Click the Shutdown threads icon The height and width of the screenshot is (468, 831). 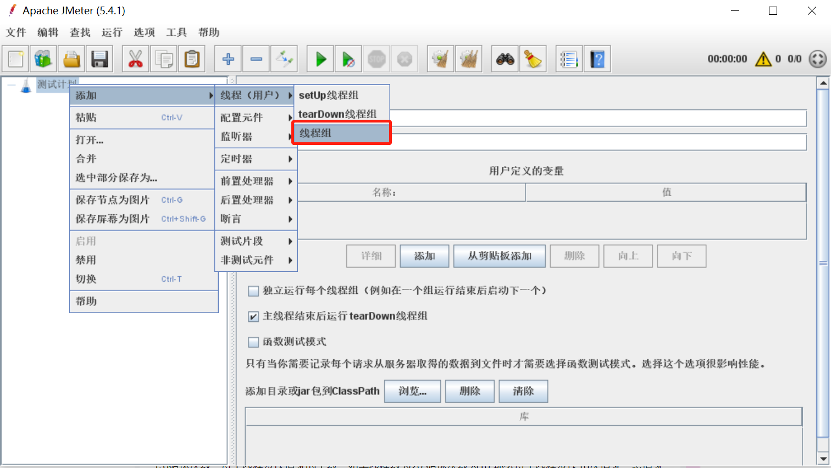405,59
